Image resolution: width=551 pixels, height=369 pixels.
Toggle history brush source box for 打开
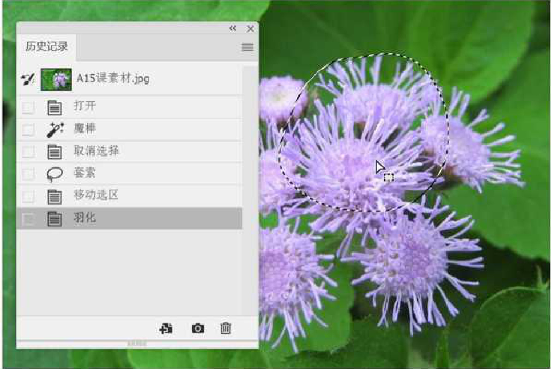point(28,108)
